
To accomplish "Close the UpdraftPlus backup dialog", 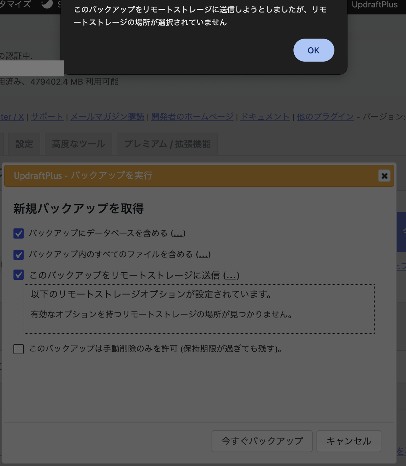I will point(384,176).
